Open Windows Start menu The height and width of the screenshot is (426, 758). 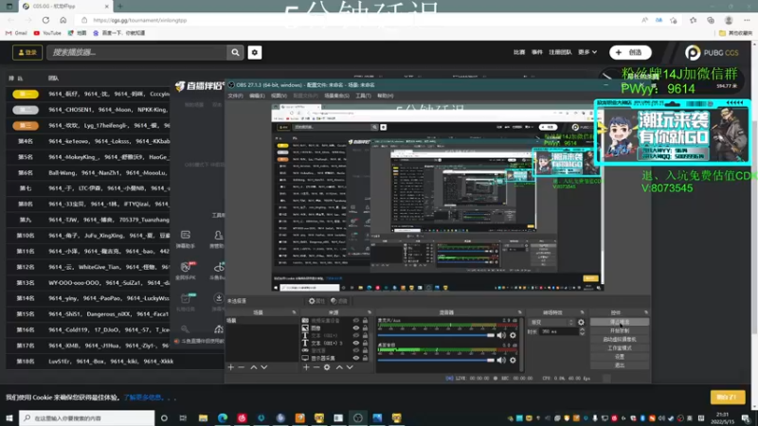[x=9, y=417]
